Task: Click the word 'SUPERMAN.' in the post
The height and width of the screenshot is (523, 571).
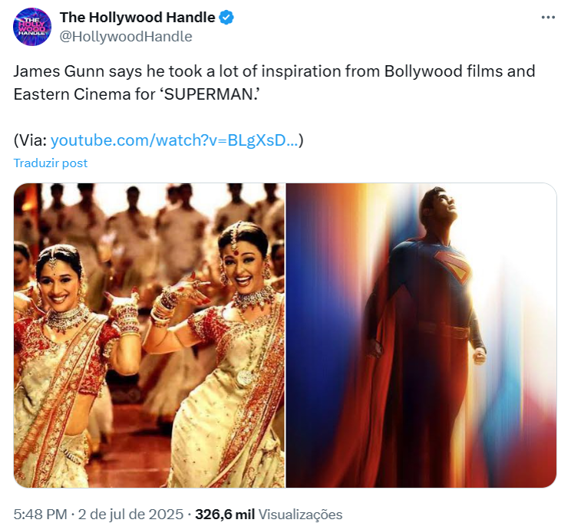Action: coord(212,94)
